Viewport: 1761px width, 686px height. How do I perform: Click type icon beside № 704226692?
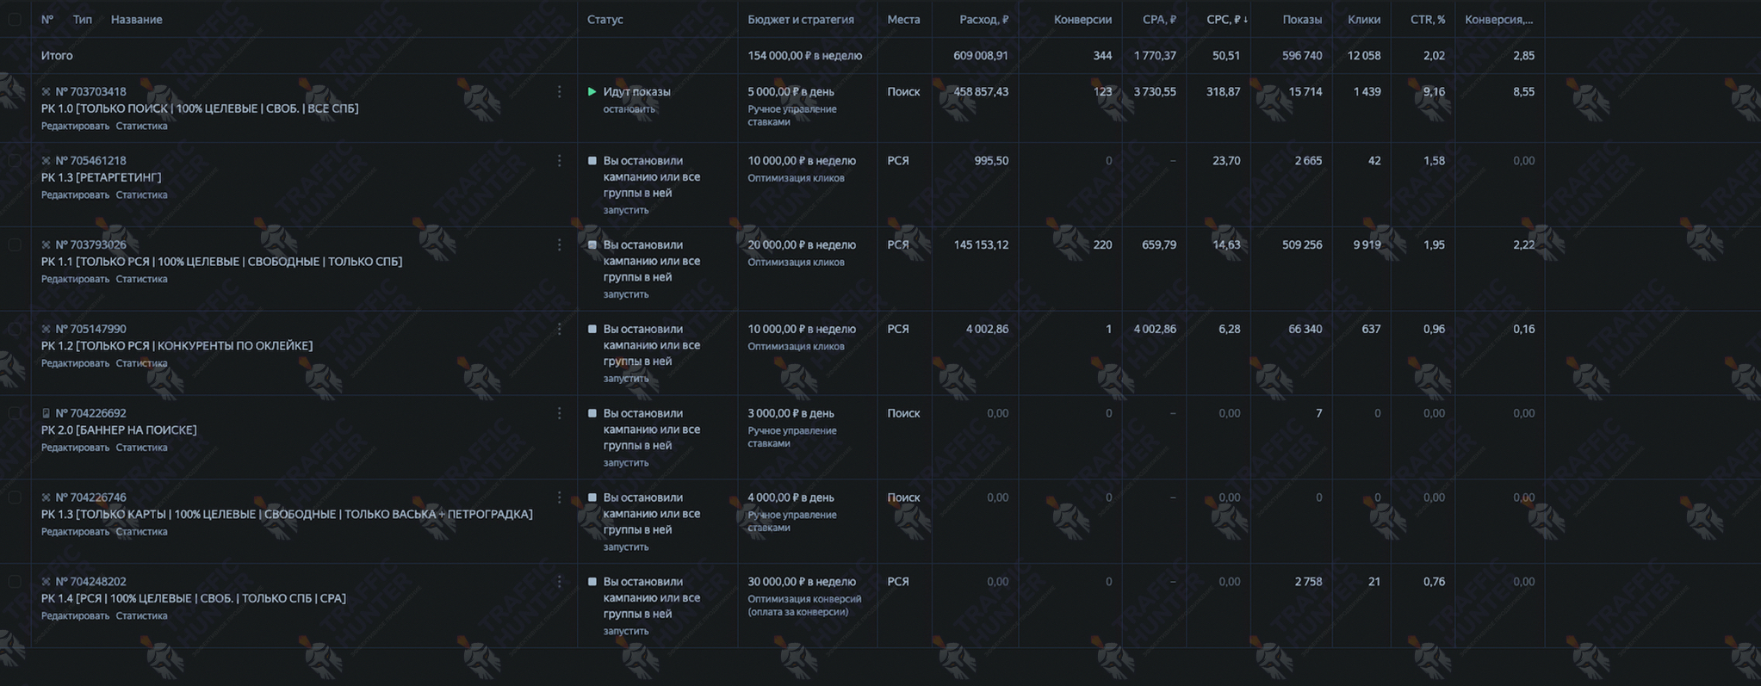pos(47,413)
